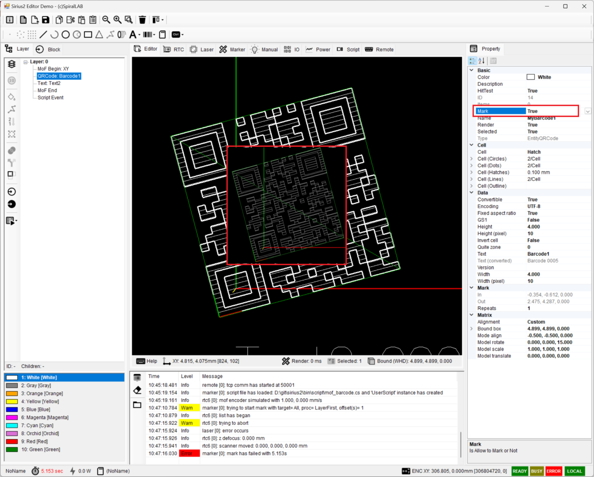
Task: Expand the Cell (Hatches) property
Action: click(472, 173)
